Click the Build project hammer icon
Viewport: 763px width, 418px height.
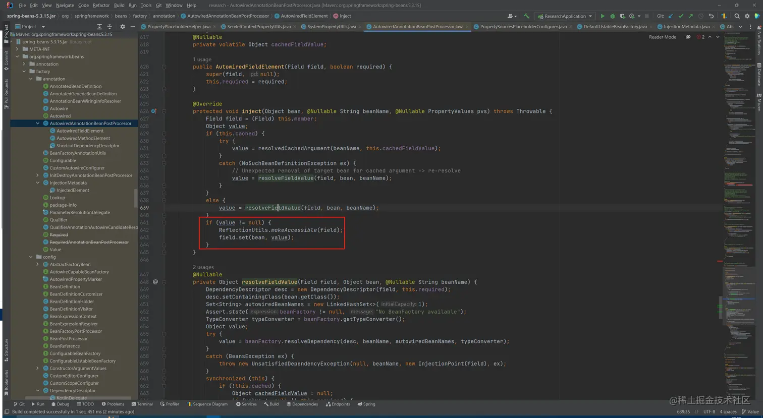(526, 16)
